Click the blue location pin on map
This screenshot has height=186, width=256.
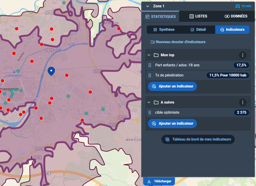(51, 71)
